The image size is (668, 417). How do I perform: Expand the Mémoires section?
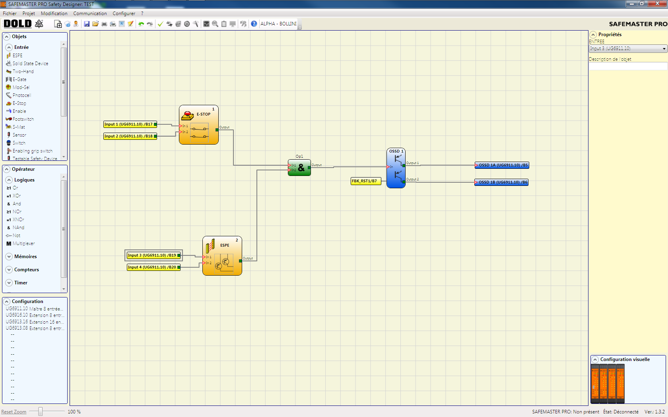[9, 257]
